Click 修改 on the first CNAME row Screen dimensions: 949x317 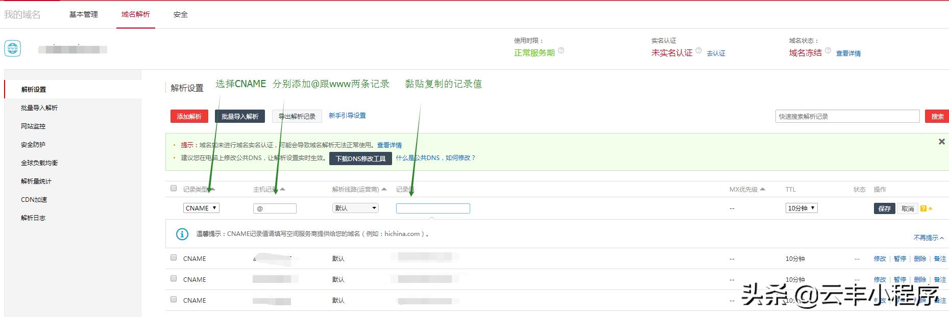tap(880, 258)
